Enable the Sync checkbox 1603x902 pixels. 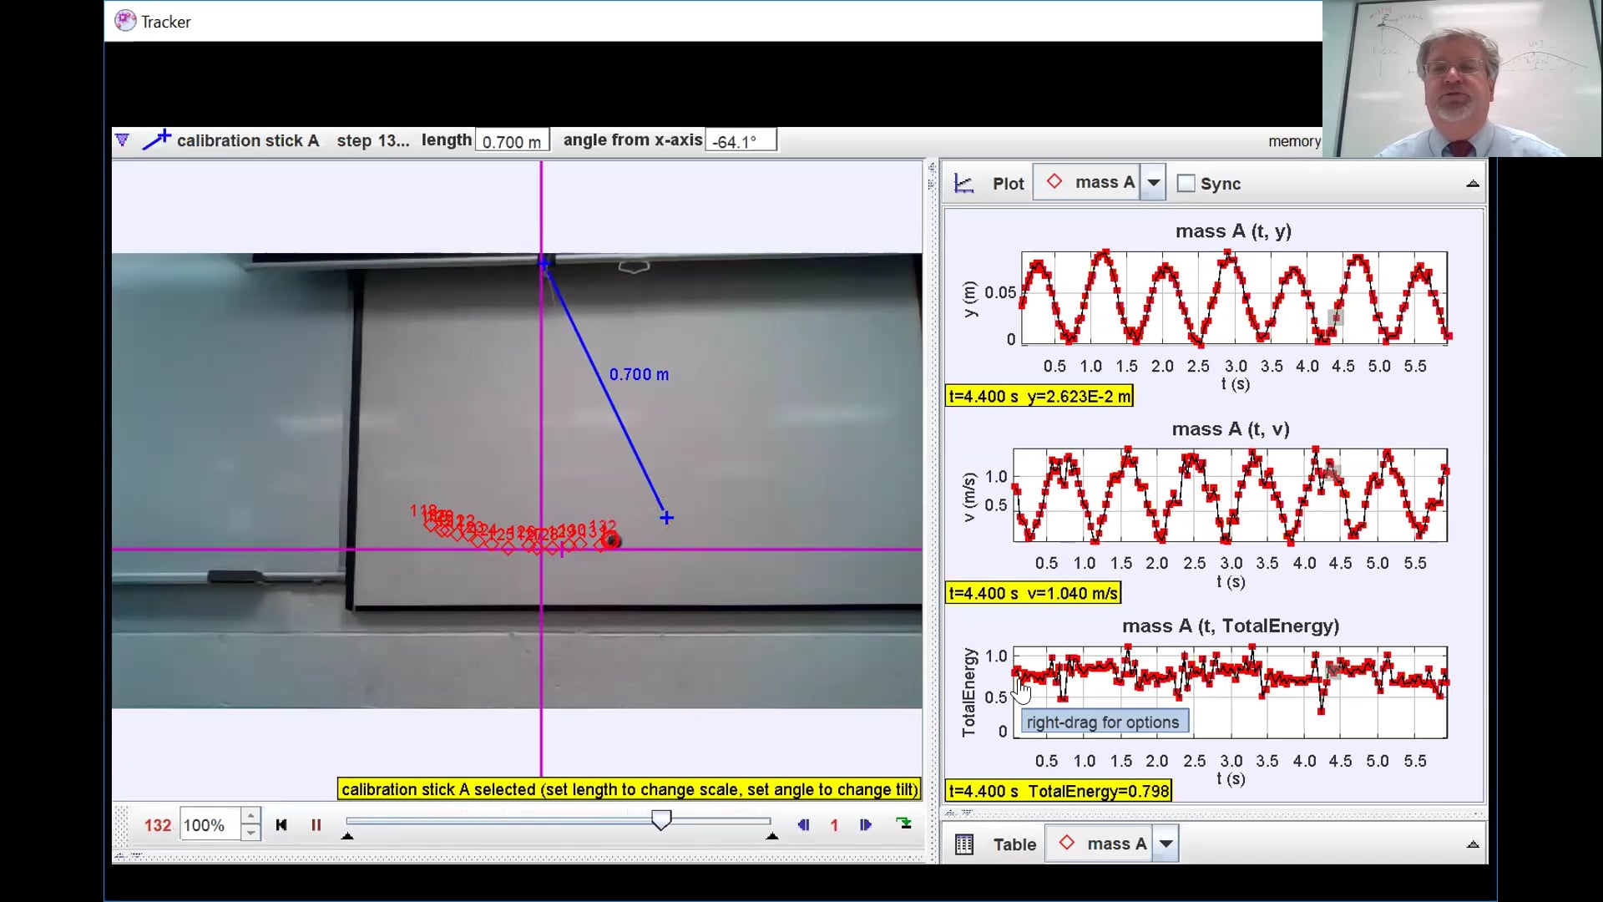[x=1186, y=183]
